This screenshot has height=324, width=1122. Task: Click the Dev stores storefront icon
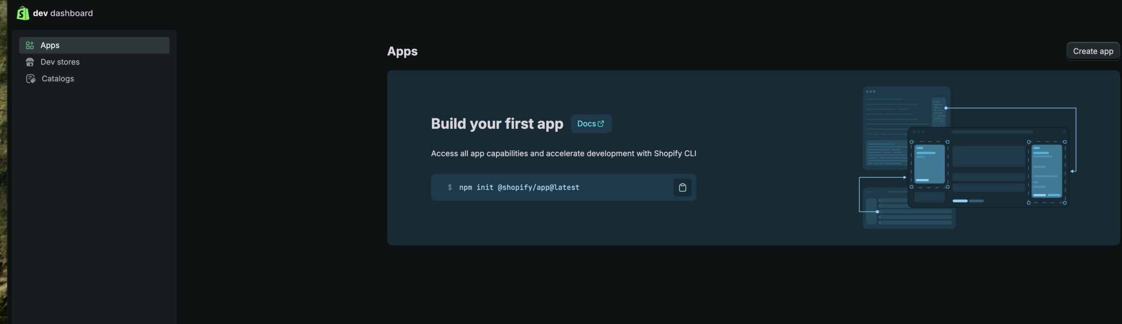(x=30, y=62)
